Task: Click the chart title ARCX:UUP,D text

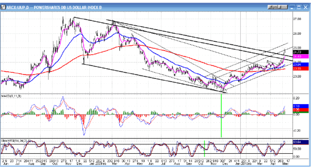Action: [17, 8]
